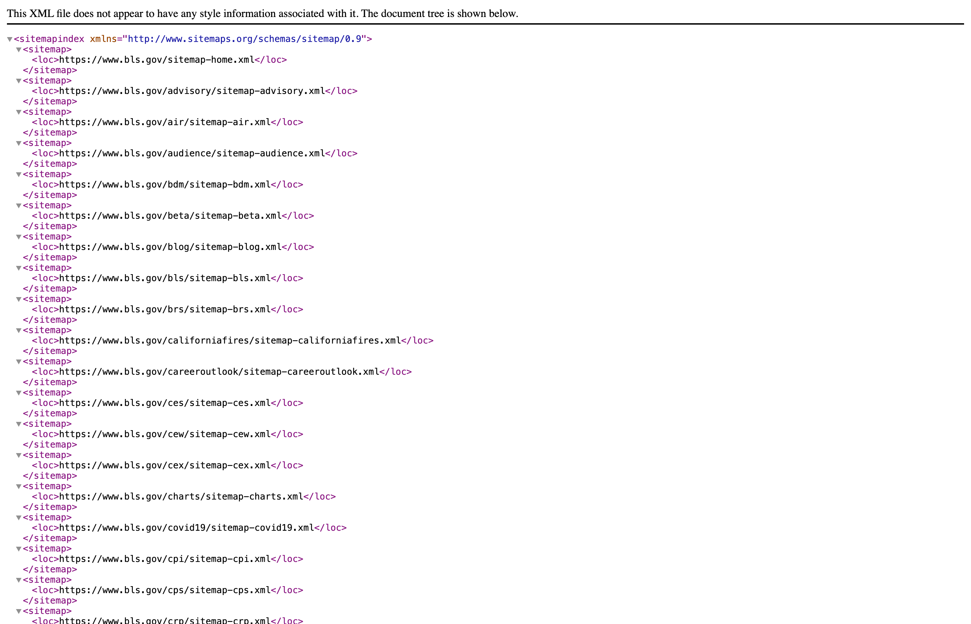Collapse sitemap node containing sitemap-cew.xml
This screenshot has width=971, height=624.
point(19,424)
